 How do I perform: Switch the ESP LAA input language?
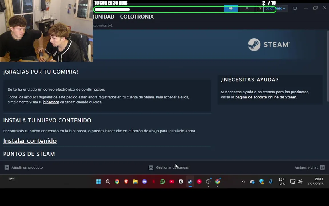(282, 182)
